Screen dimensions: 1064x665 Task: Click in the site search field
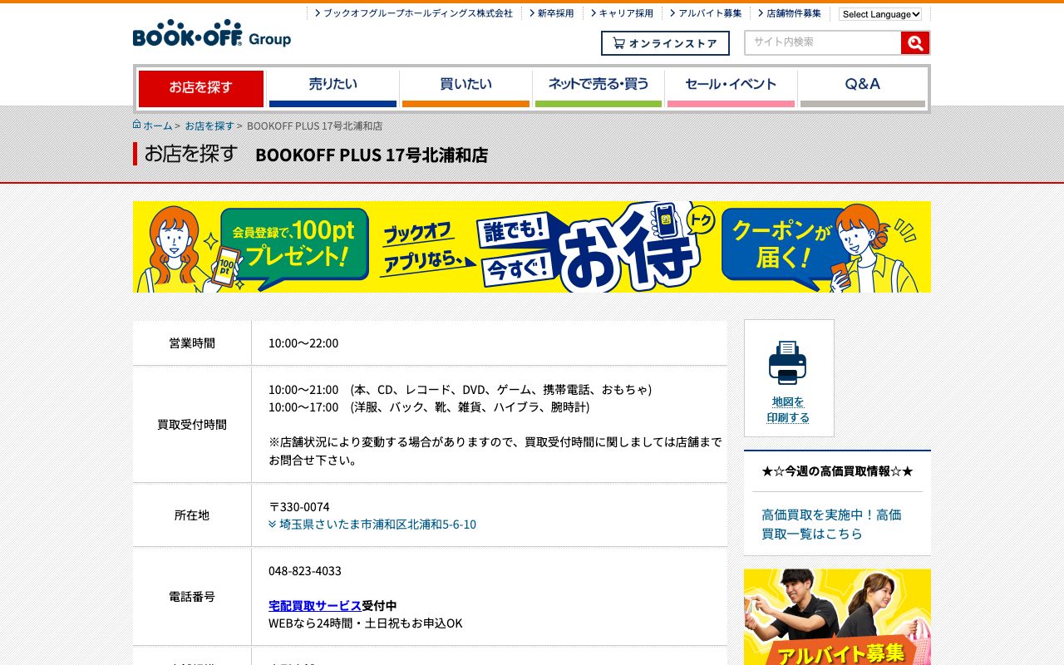pos(823,43)
